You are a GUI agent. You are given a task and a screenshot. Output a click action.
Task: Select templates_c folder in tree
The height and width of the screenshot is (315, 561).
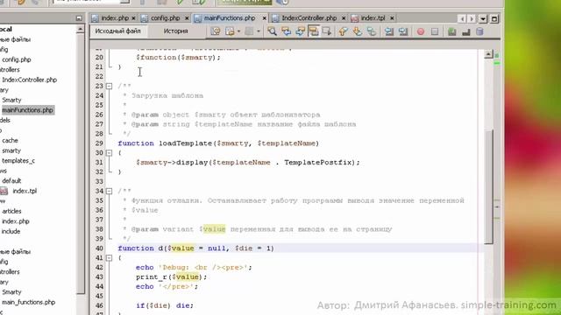coord(18,161)
